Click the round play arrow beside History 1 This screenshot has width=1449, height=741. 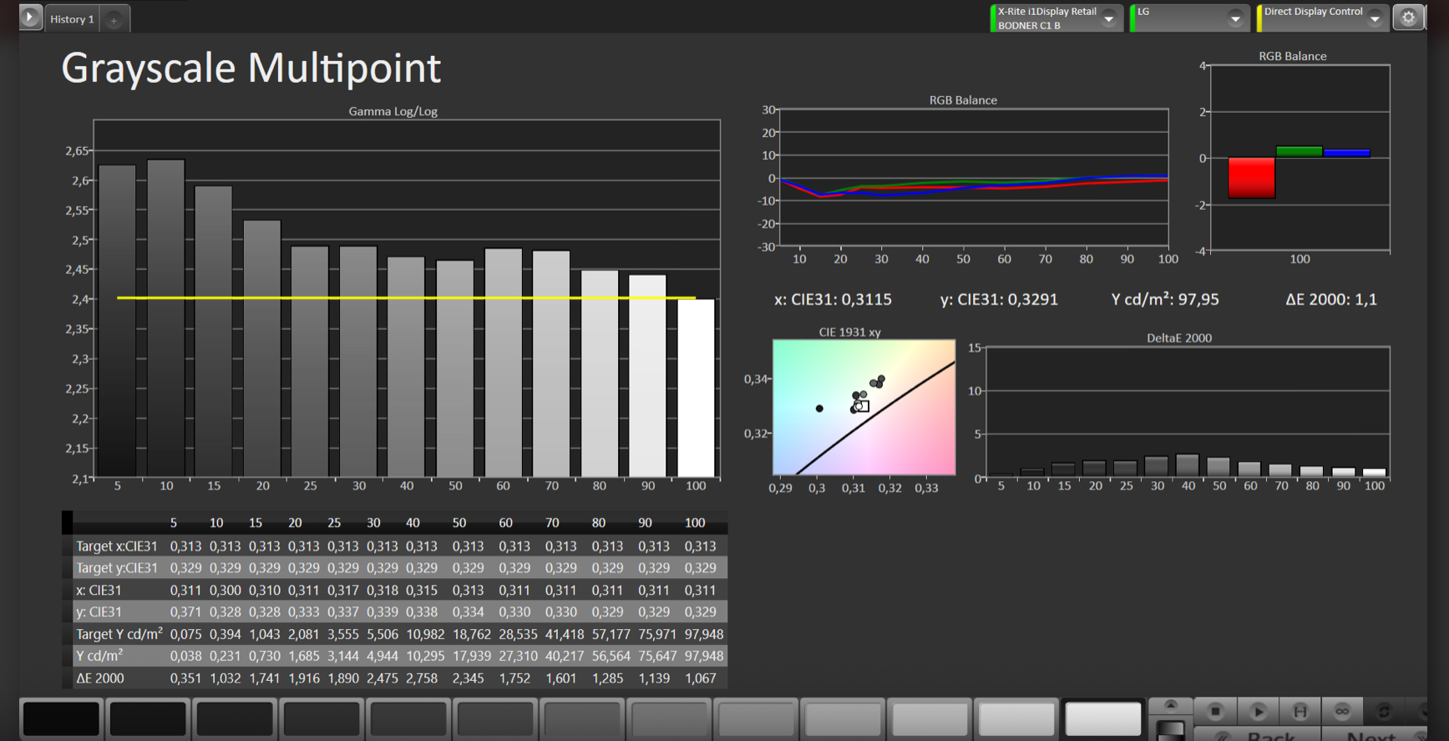pyautogui.click(x=30, y=17)
